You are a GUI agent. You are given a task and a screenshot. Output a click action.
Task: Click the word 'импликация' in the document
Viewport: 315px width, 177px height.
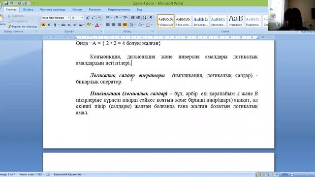tap(188, 75)
